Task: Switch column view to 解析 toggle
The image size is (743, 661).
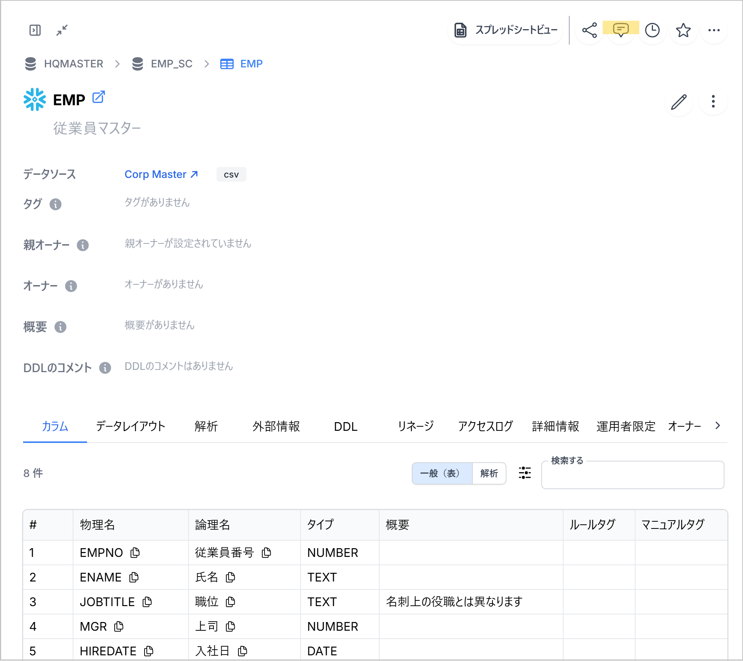Action: [x=489, y=473]
